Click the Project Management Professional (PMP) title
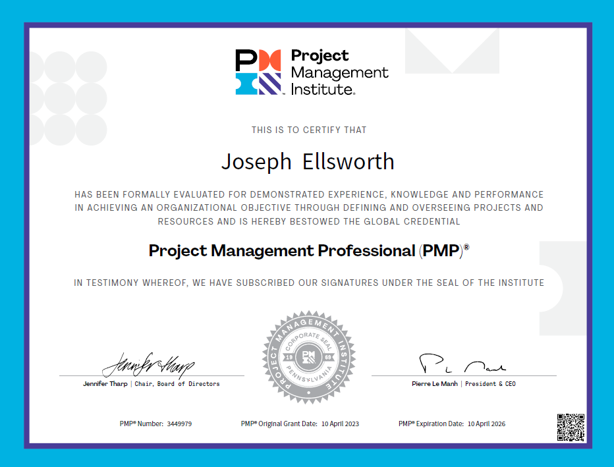614x467 pixels. 309,251
